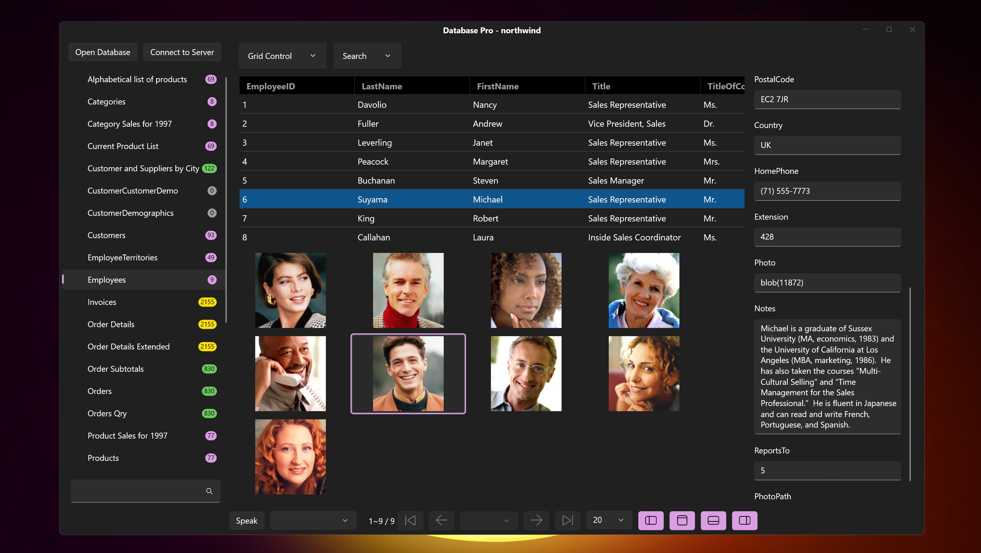Open the Grid Control dropdown

point(282,56)
